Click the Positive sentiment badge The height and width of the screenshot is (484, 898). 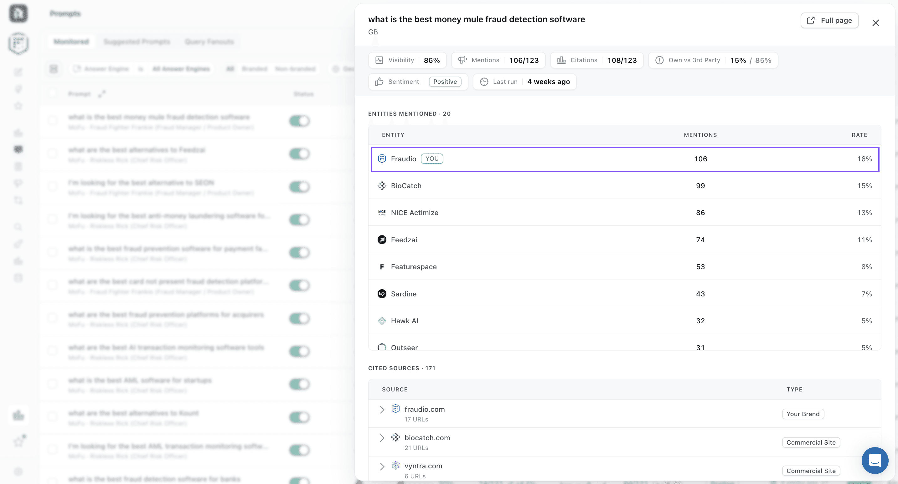coord(445,82)
